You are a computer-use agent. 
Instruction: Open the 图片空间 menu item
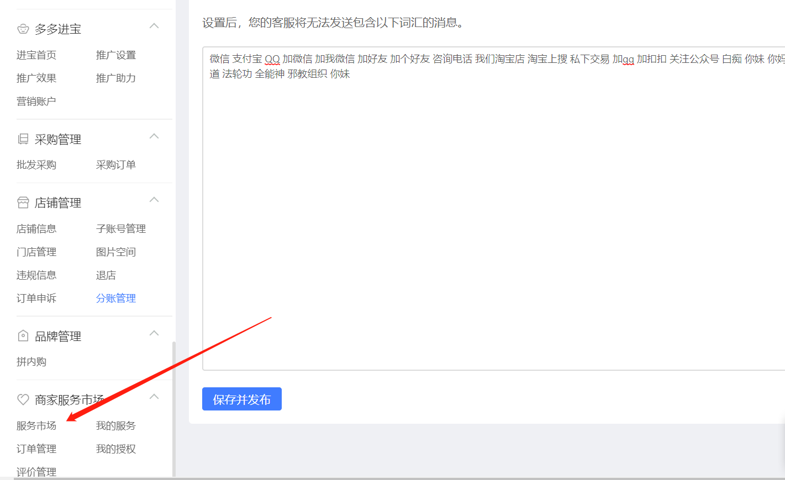coord(116,252)
